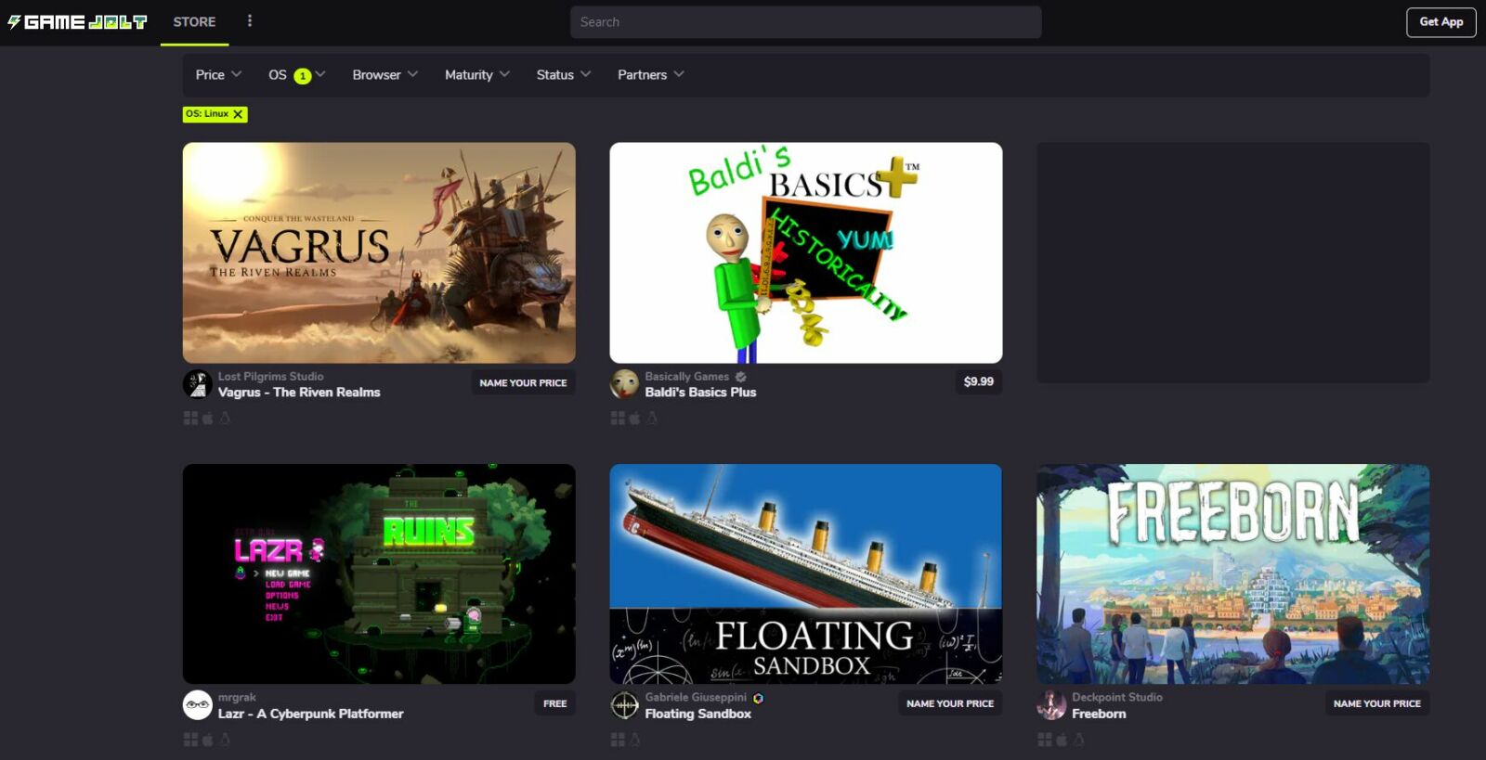The image size is (1486, 760).
Task: Click the Get App button
Action: tap(1440, 22)
